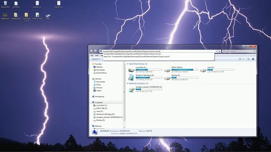The image size is (271, 152).
Task: Collapse the Network Location group
Action: click(x=127, y=84)
